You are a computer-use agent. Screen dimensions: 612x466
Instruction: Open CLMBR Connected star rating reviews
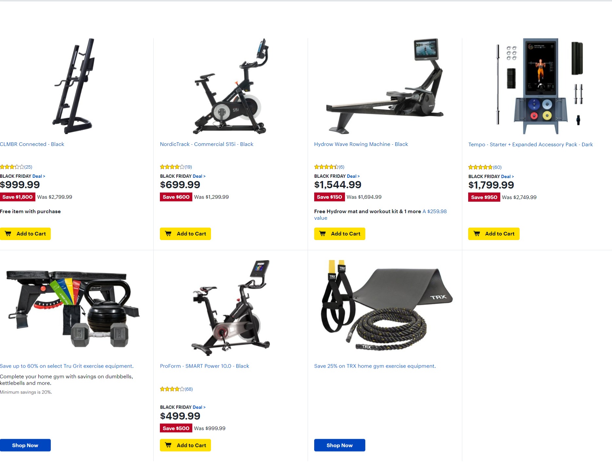click(16, 167)
